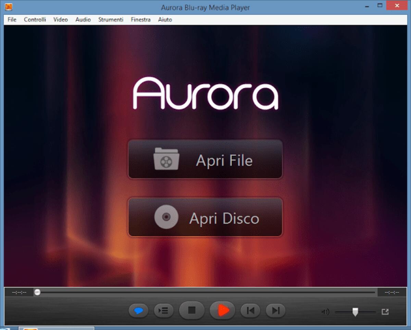
Task: Open the subtitles speech bubble icon
Action: pyautogui.click(x=138, y=310)
